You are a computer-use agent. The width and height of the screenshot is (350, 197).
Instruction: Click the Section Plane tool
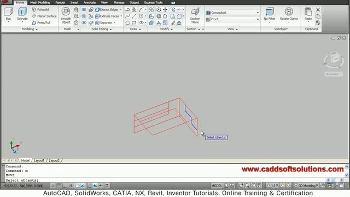click(195, 15)
